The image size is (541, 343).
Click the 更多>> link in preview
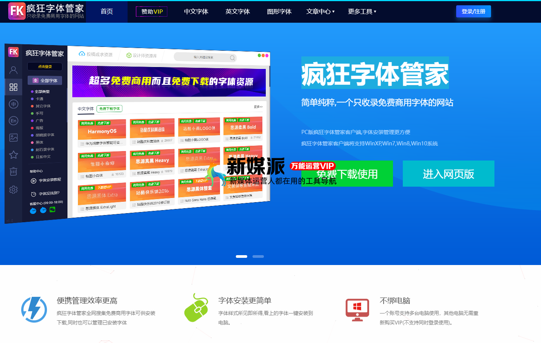pyautogui.click(x=258, y=107)
